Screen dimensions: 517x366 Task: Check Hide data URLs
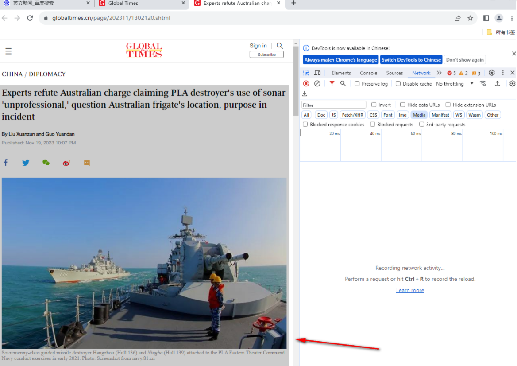(x=402, y=105)
